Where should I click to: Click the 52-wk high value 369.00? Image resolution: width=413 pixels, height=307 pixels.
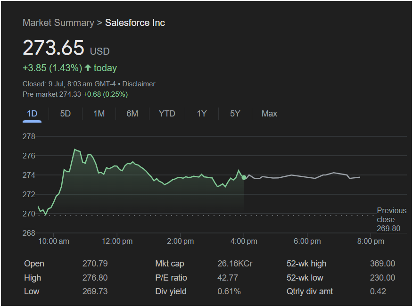(x=382, y=264)
